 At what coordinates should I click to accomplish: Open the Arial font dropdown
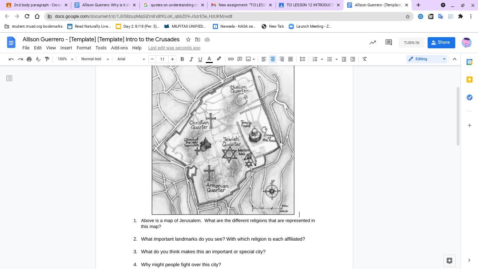(131, 59)
